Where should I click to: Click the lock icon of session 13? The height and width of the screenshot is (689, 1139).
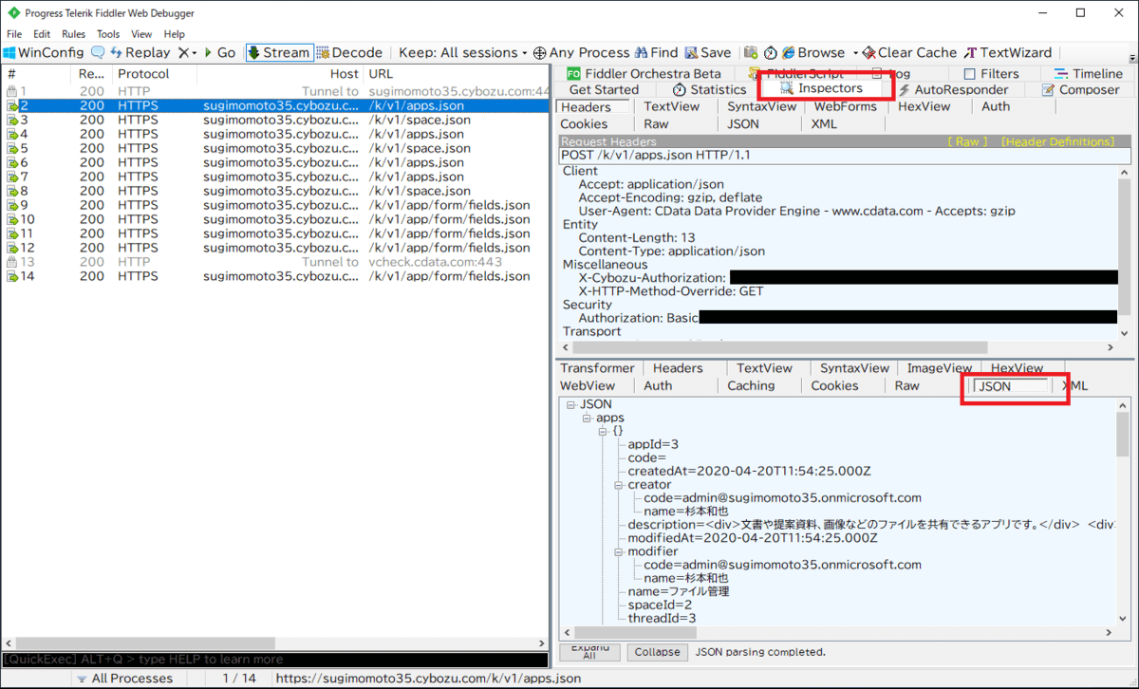click(11, 262)
